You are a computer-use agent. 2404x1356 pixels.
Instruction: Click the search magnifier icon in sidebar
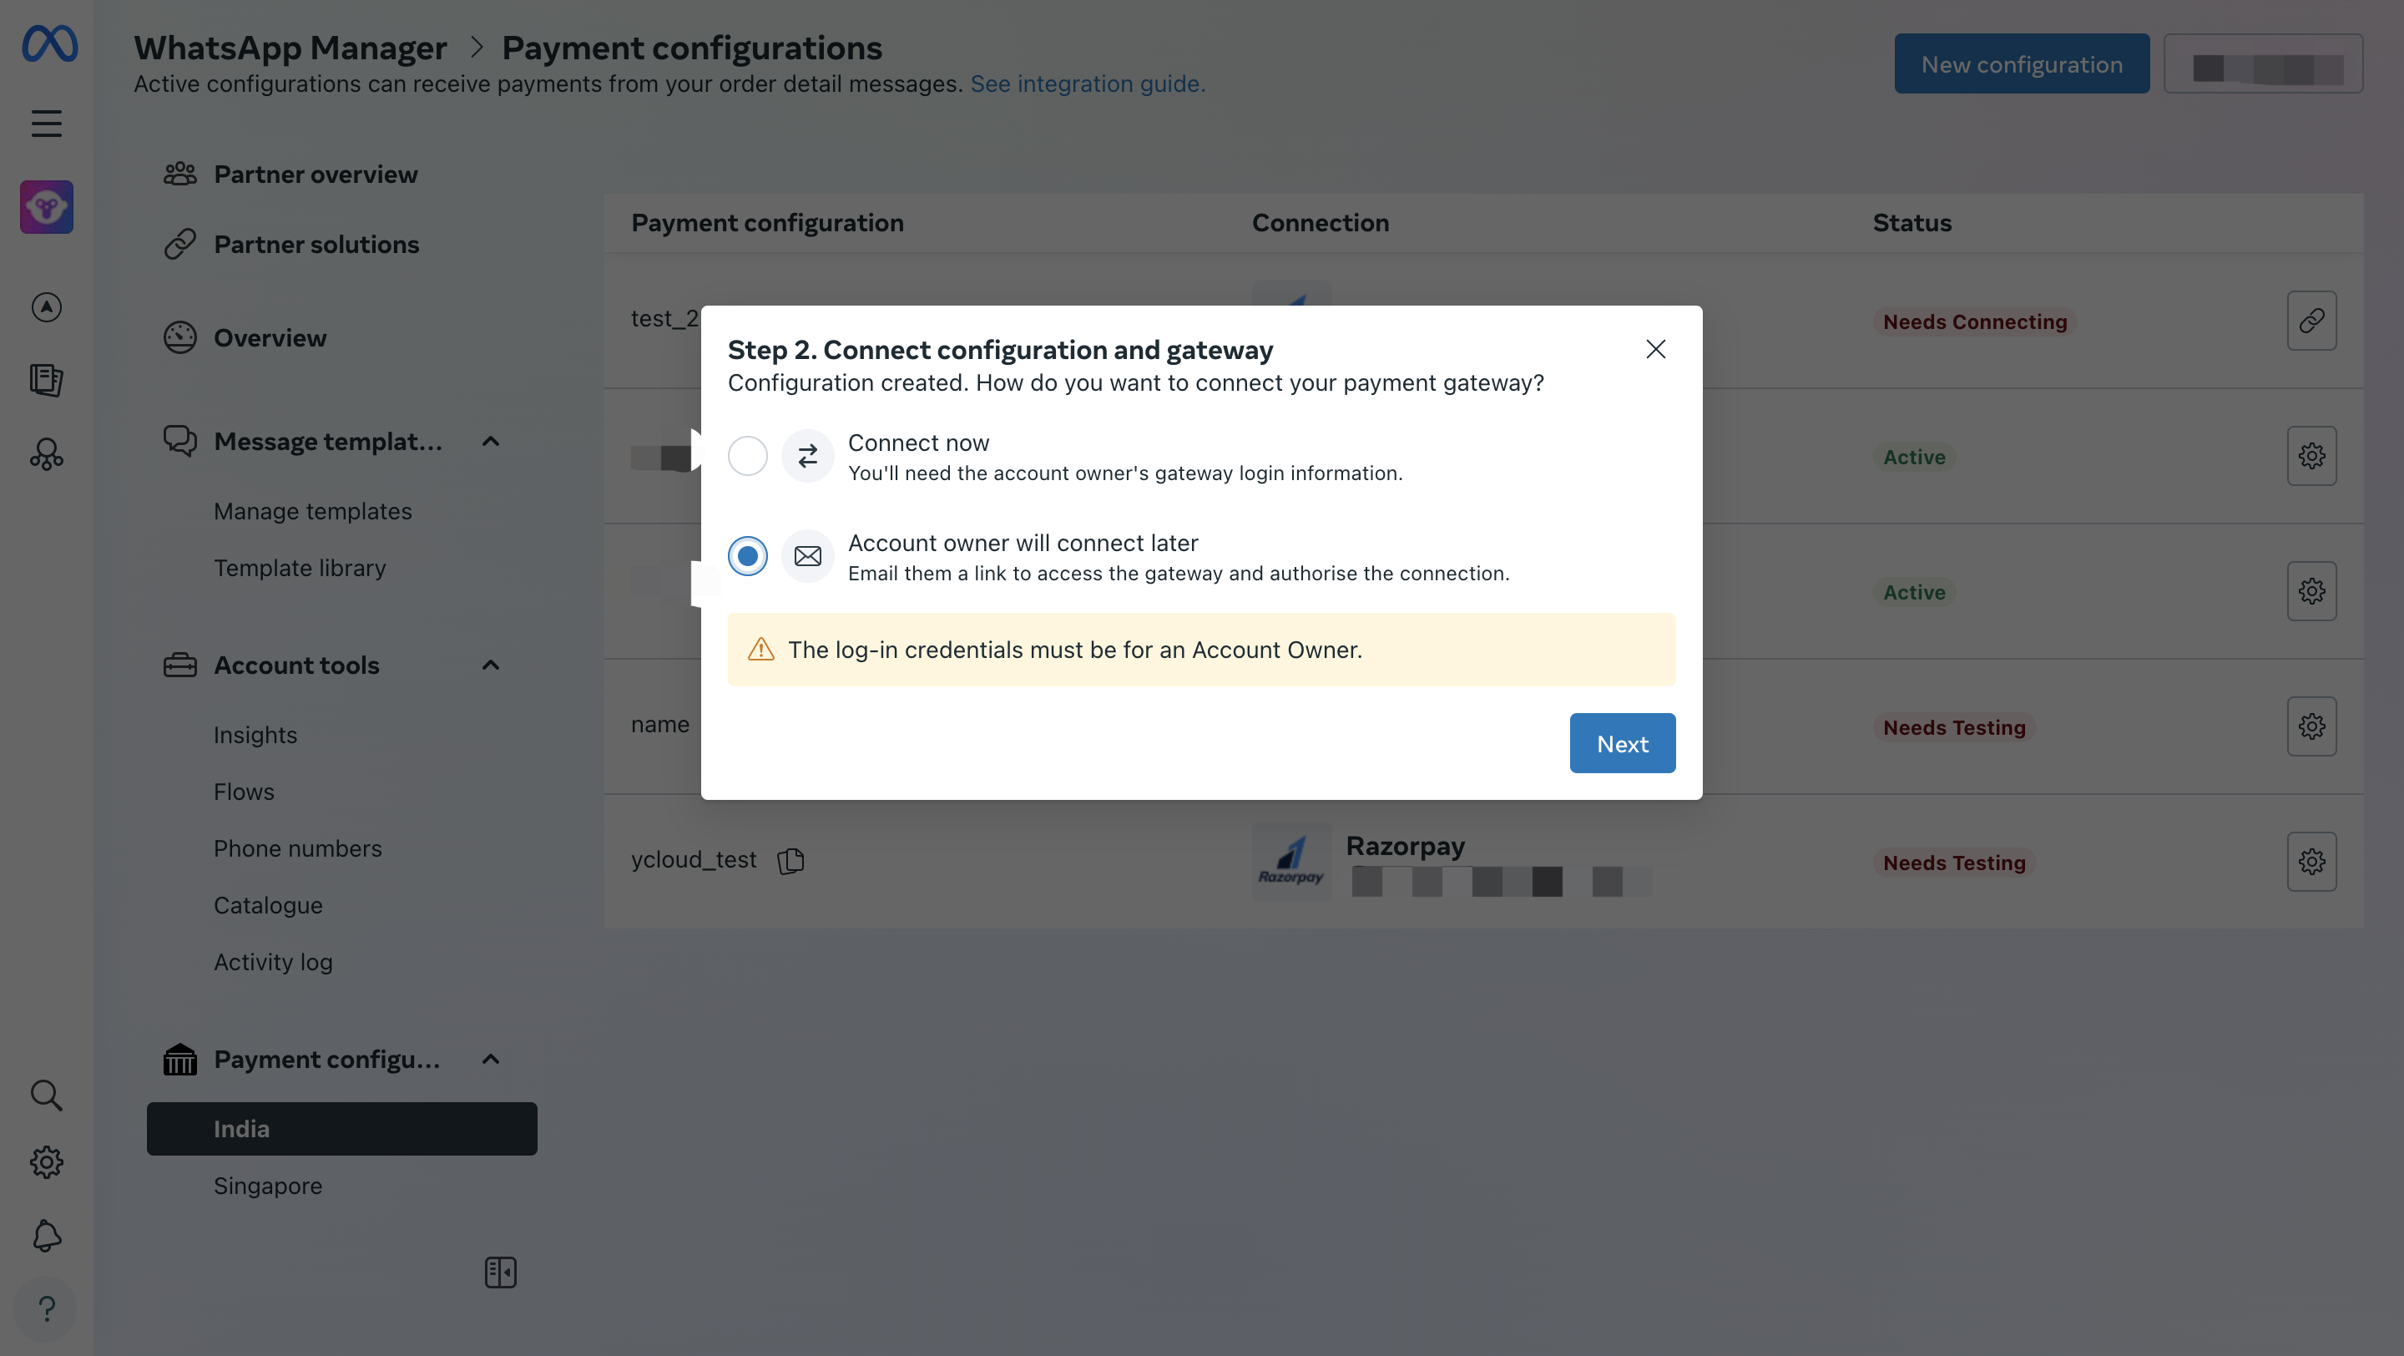coord(46,1095)
